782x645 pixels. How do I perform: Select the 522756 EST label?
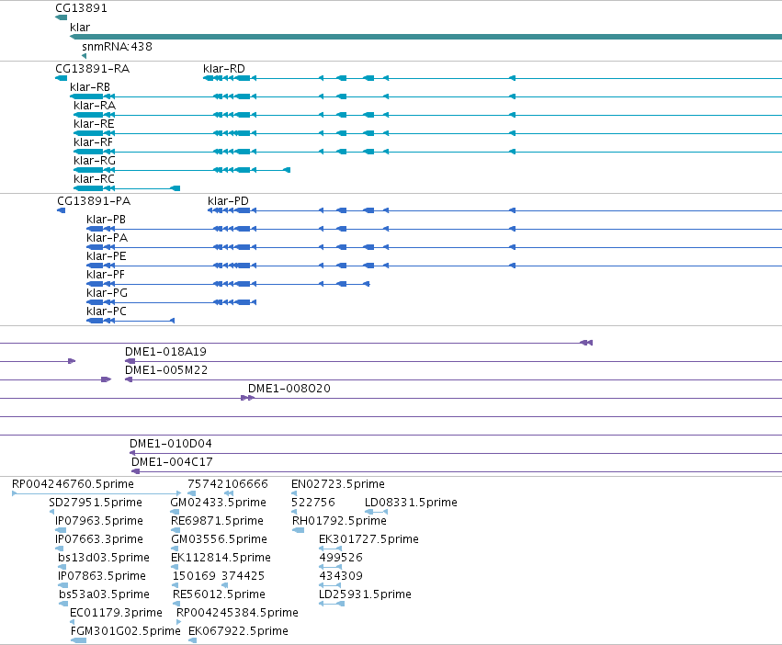click(x=312, y=503)
